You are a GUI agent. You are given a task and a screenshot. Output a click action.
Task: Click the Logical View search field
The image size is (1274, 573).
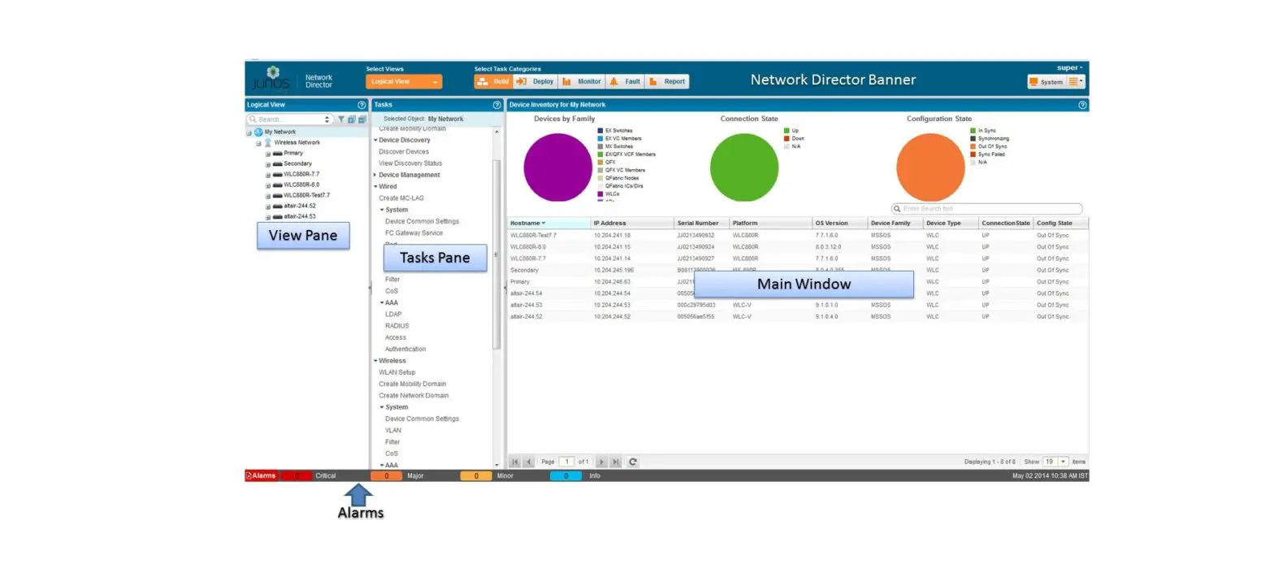point(290,119)
